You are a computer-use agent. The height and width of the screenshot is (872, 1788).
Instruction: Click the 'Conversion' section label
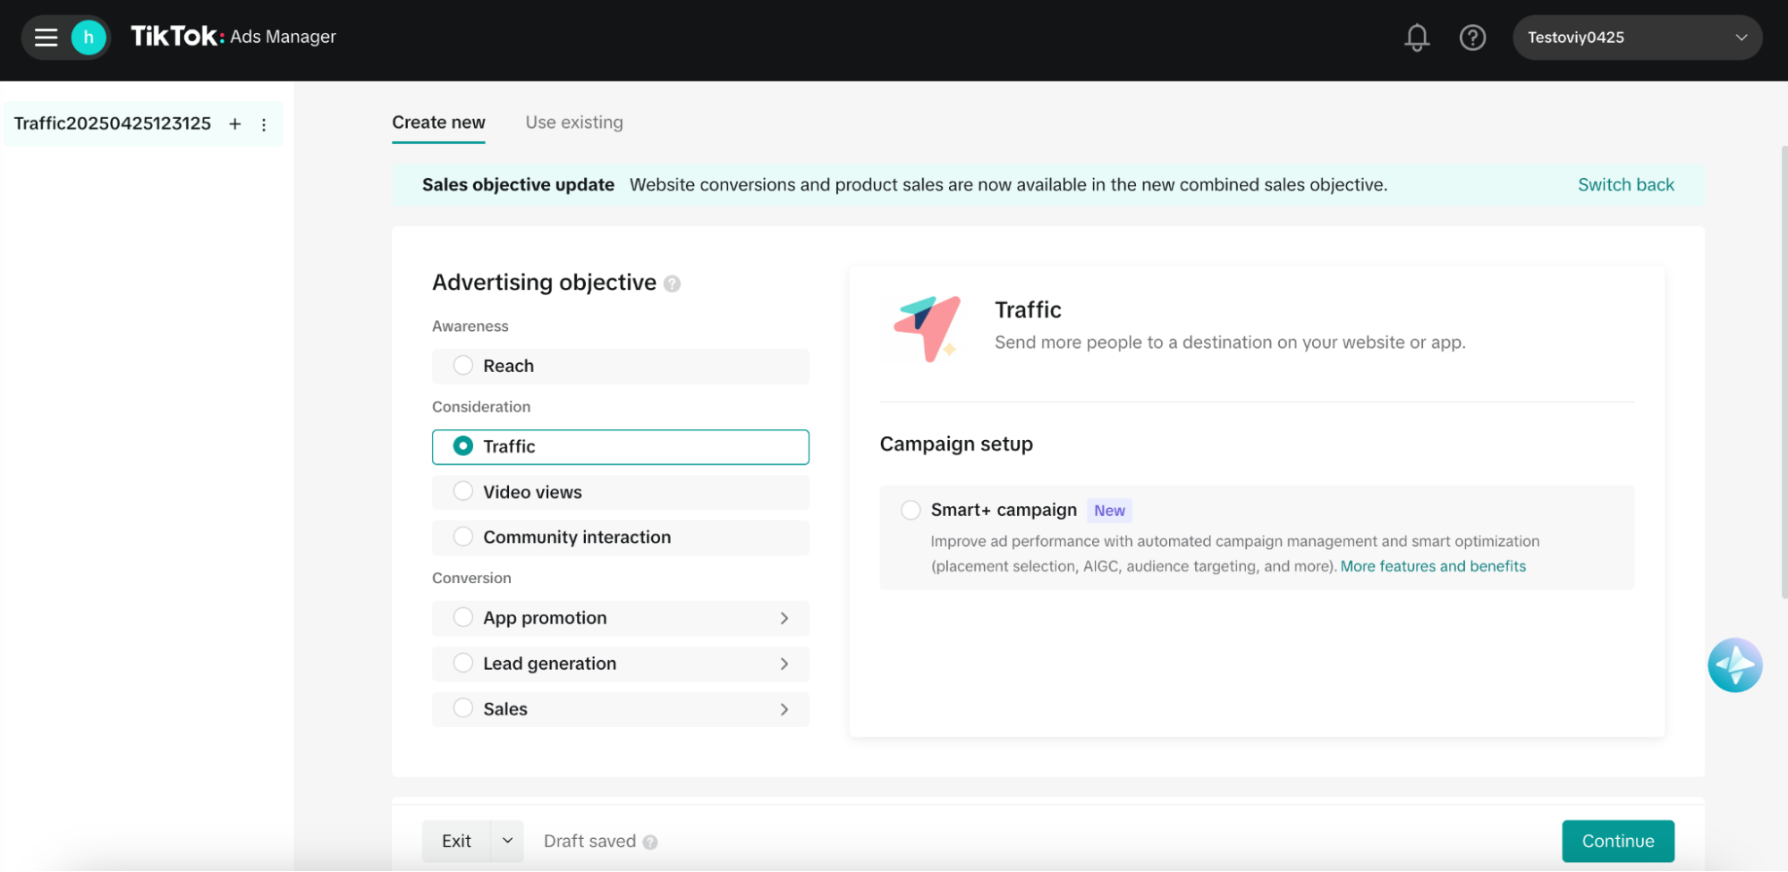(471, 578)
